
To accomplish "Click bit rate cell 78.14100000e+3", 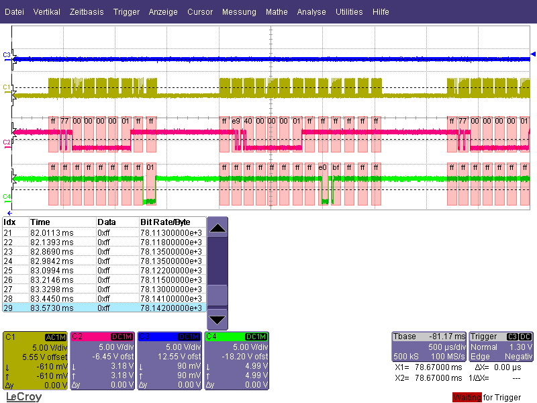I will 171,298.
